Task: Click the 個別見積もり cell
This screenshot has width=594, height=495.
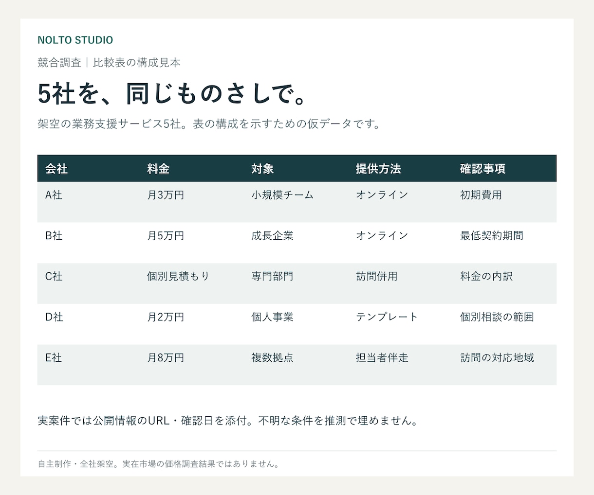Action: pyautogui.click(x=178, y=276)
